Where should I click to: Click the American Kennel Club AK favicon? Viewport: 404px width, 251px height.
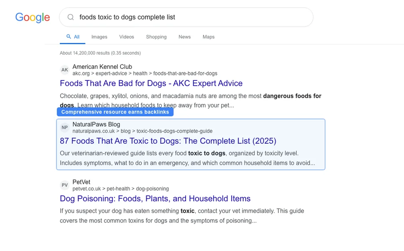pos(64,69)
